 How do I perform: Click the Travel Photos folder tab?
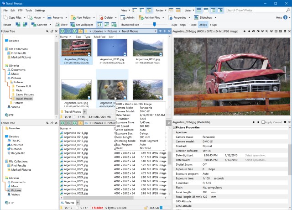click(x=71, y=111)
